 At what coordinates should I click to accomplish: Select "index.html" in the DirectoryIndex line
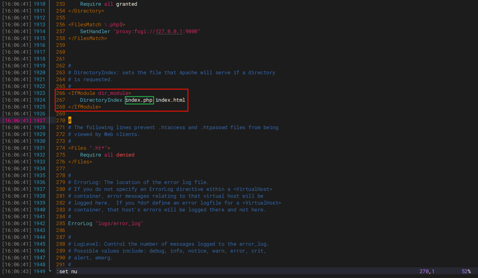point(170,100)
